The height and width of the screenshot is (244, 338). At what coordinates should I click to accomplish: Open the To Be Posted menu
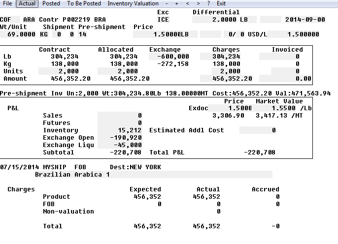coord(84,3)
